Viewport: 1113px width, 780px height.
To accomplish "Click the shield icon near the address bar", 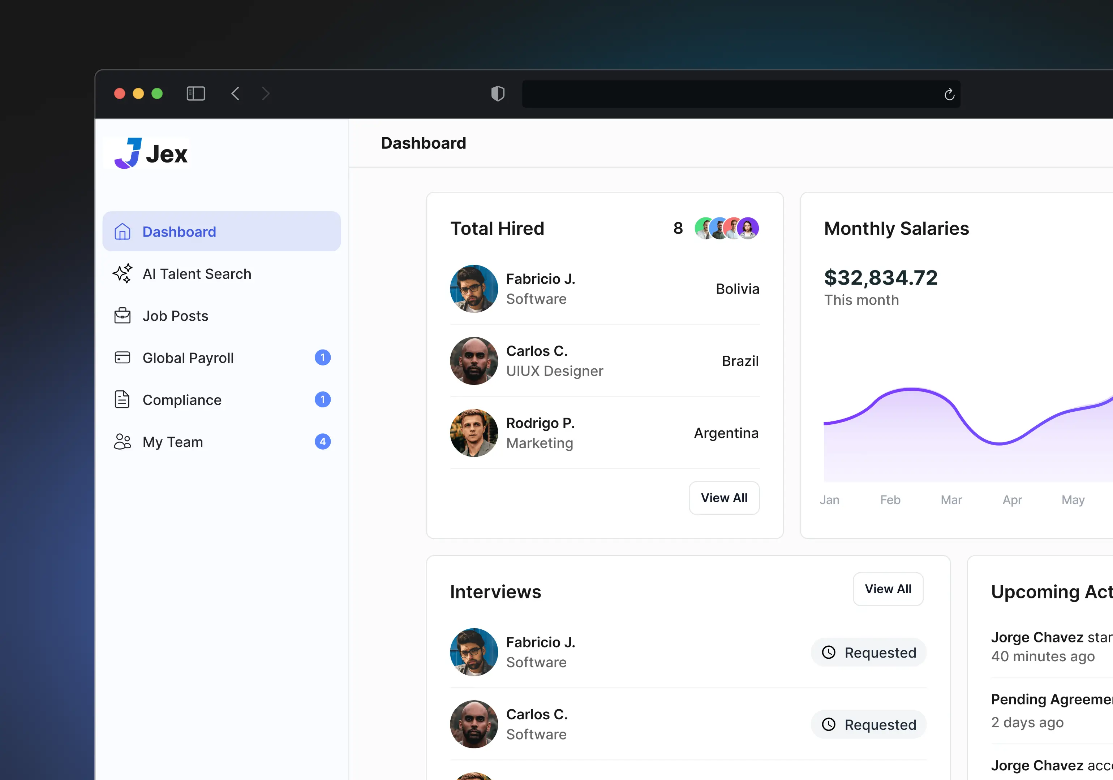I will point(498,94).
